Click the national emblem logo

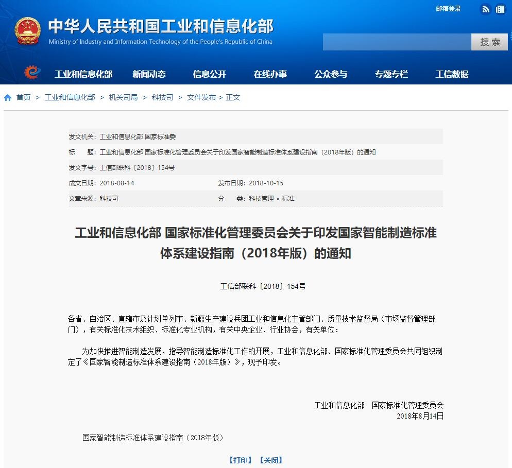coord(28,31)
